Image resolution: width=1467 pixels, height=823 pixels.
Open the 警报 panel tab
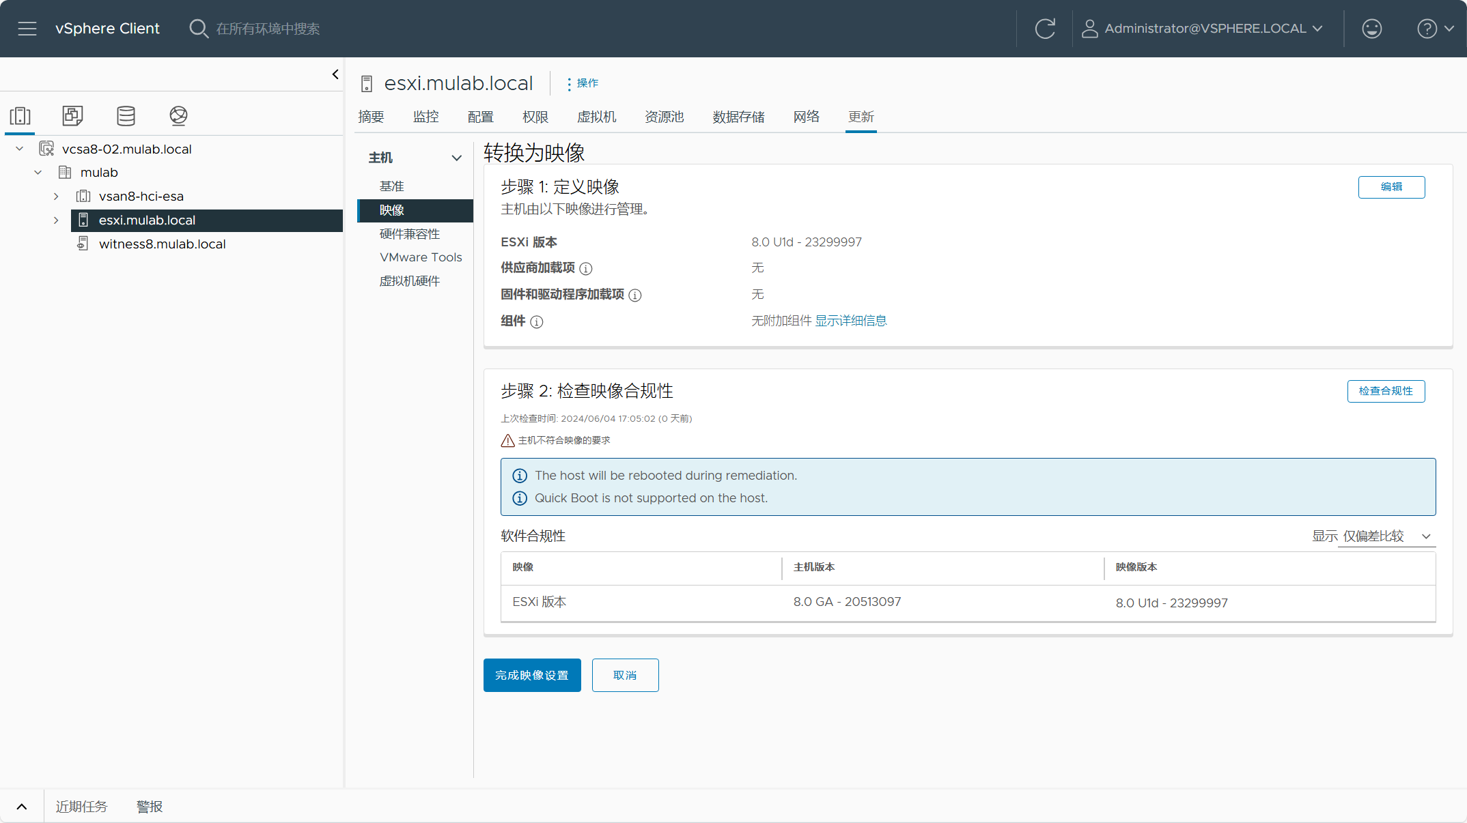pos(150,807)
